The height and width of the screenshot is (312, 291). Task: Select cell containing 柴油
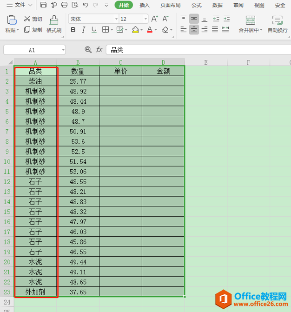pos(35,81)
